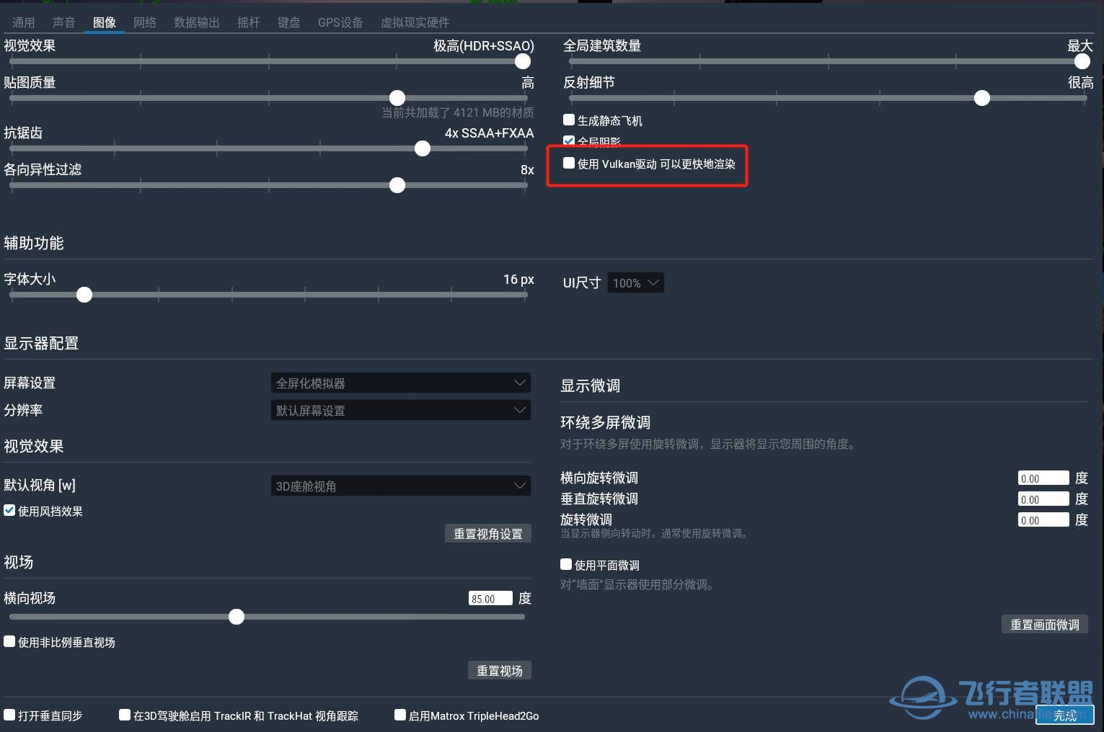This screenshot has height=732, width=1104.
Task: Switch to the 键盘 tab
Action: coord(288,22)
